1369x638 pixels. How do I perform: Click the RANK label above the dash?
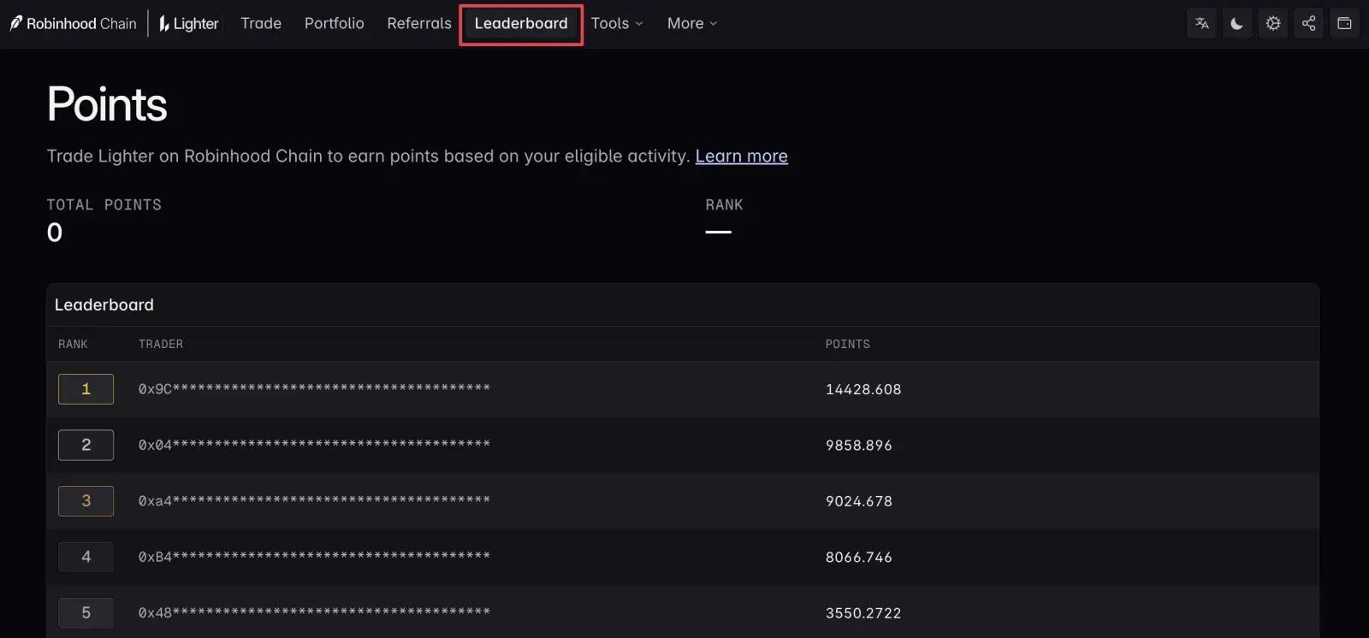[x=725, y=204]
